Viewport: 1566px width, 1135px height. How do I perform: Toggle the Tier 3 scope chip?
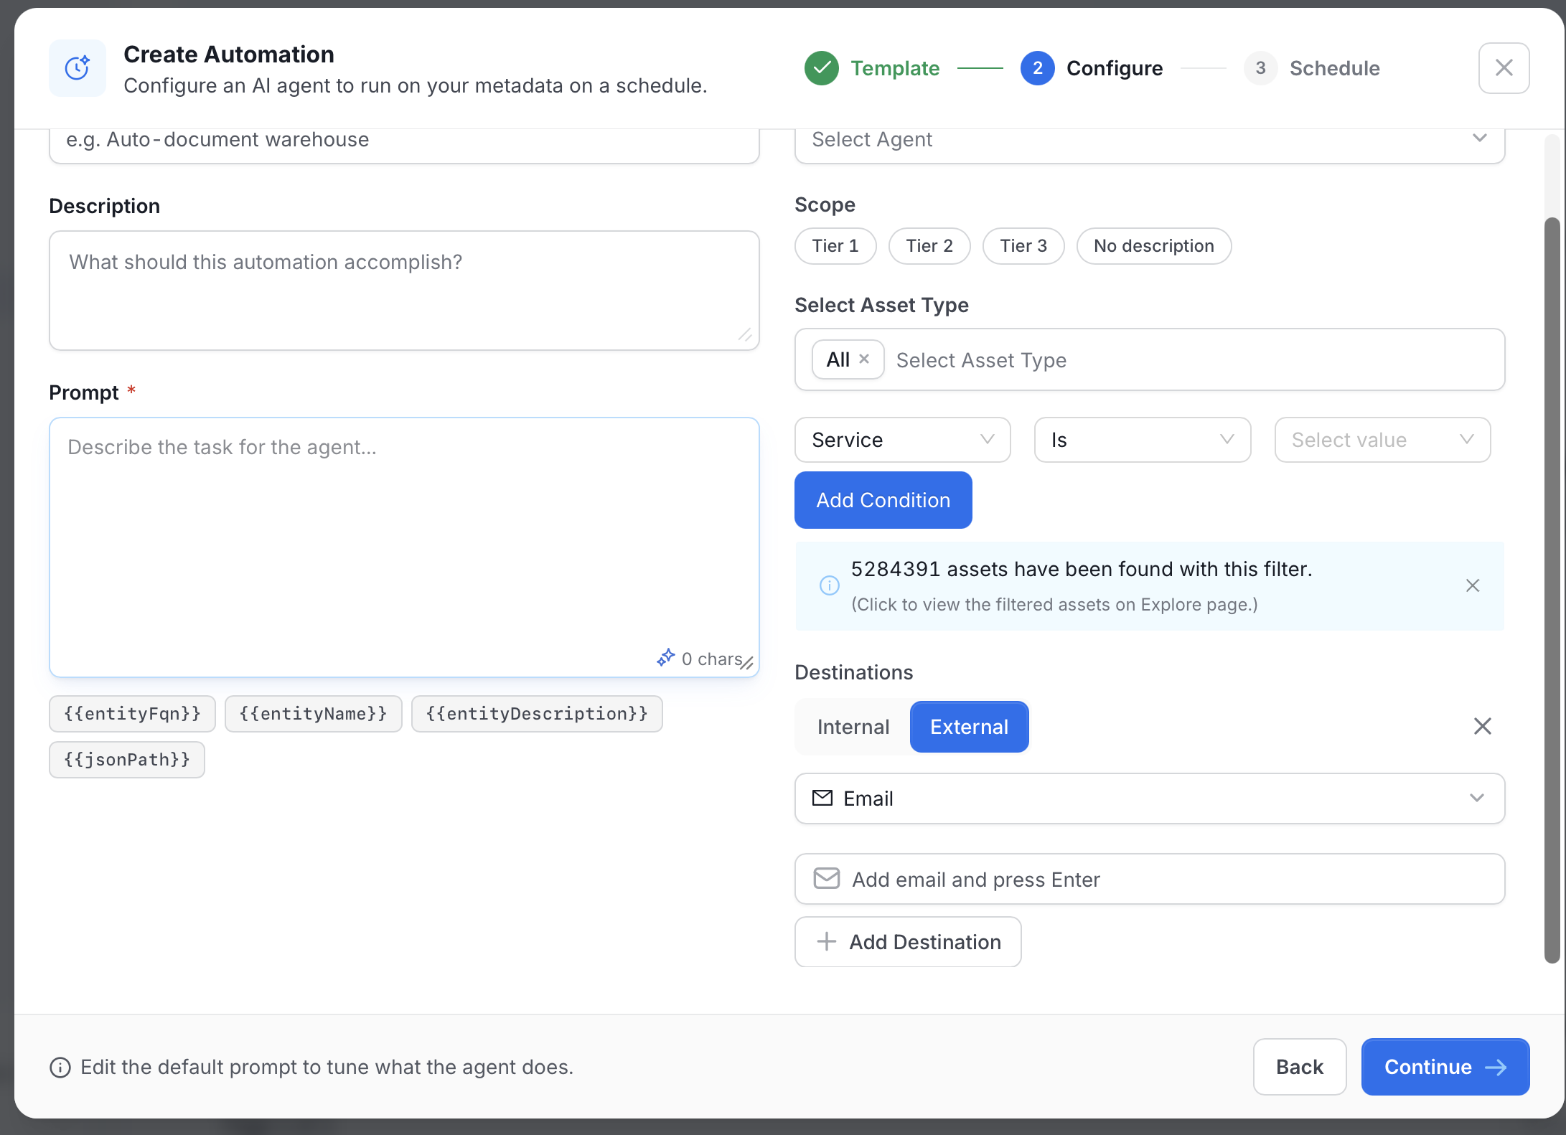tap(1023, 246)
